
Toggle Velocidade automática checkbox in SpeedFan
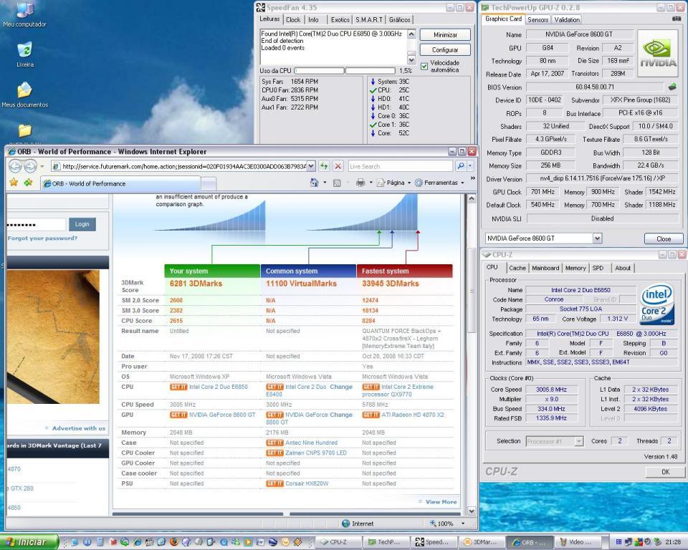[424, 66]
